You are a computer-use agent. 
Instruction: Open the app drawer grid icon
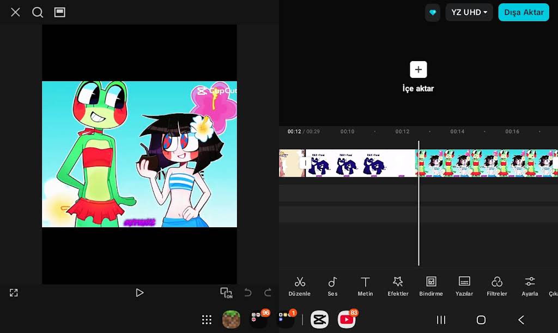tap(207, 319)
